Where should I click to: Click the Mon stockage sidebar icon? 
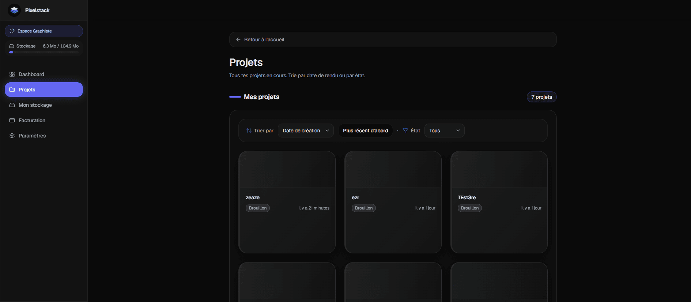pyautogui.click(x=12, y=105)
